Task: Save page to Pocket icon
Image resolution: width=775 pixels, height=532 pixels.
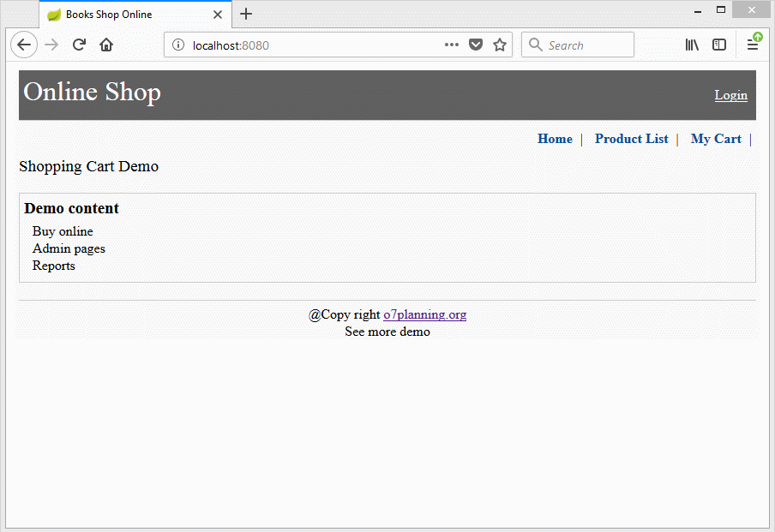Action: tap(476, 45)
